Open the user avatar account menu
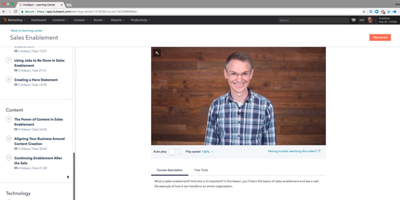Screen dimensions: 400x200 [371, 20]
